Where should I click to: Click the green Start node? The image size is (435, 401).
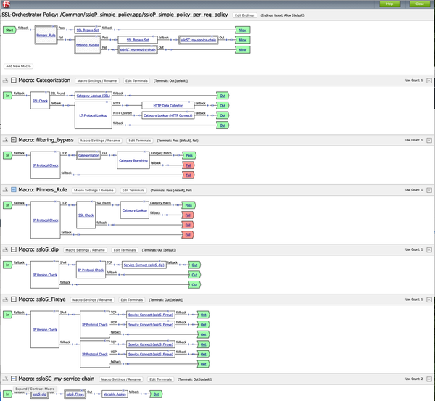pos(9,30)
